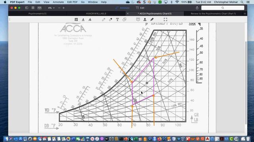Image resolution: width=254 pixels, height=142 pixels.
Task: Click the battery status indicator
Action: click(x=187, y=2)
